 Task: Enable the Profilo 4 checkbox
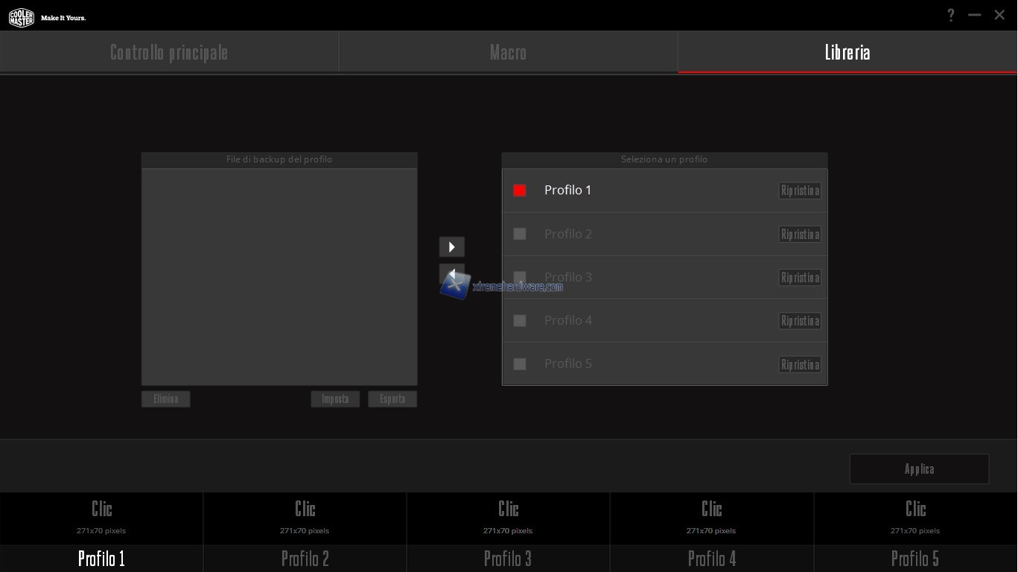[x=520, y=320]
